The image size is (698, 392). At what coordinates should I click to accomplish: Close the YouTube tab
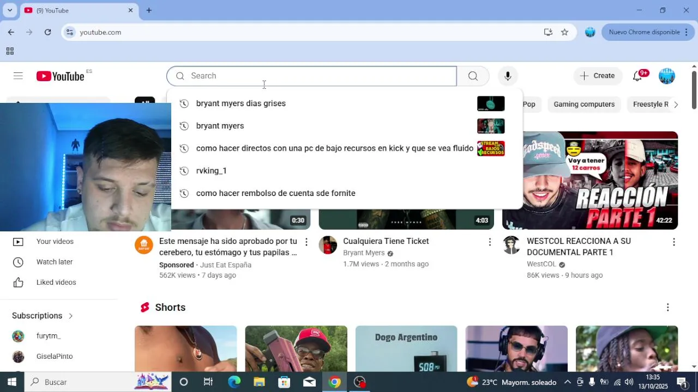(130, 10)
